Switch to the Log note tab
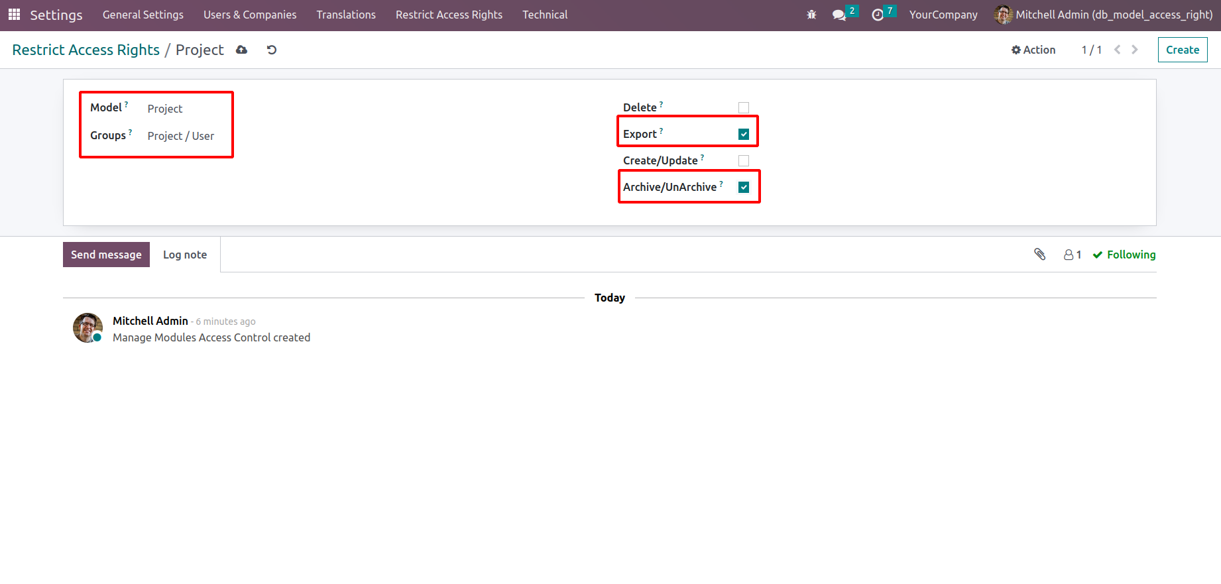Image resolution: width=1221 pixels, height=584 pixels. point(185,255)
